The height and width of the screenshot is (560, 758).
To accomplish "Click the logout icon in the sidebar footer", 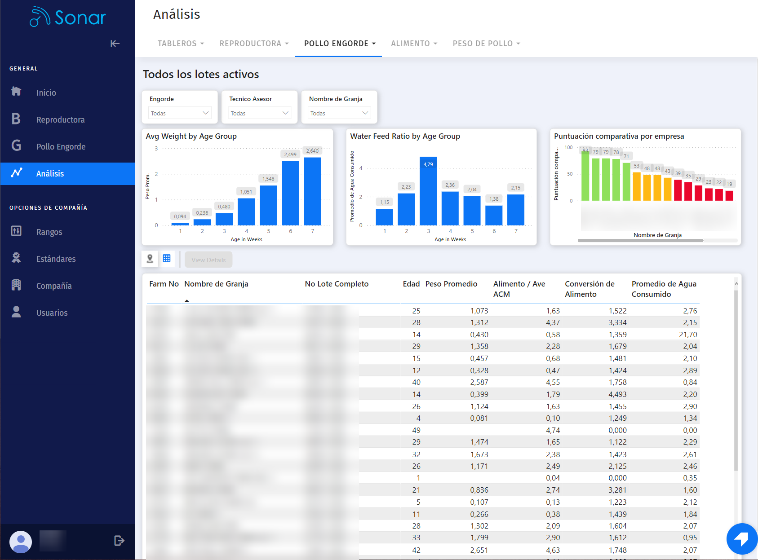I will point(119,541).
